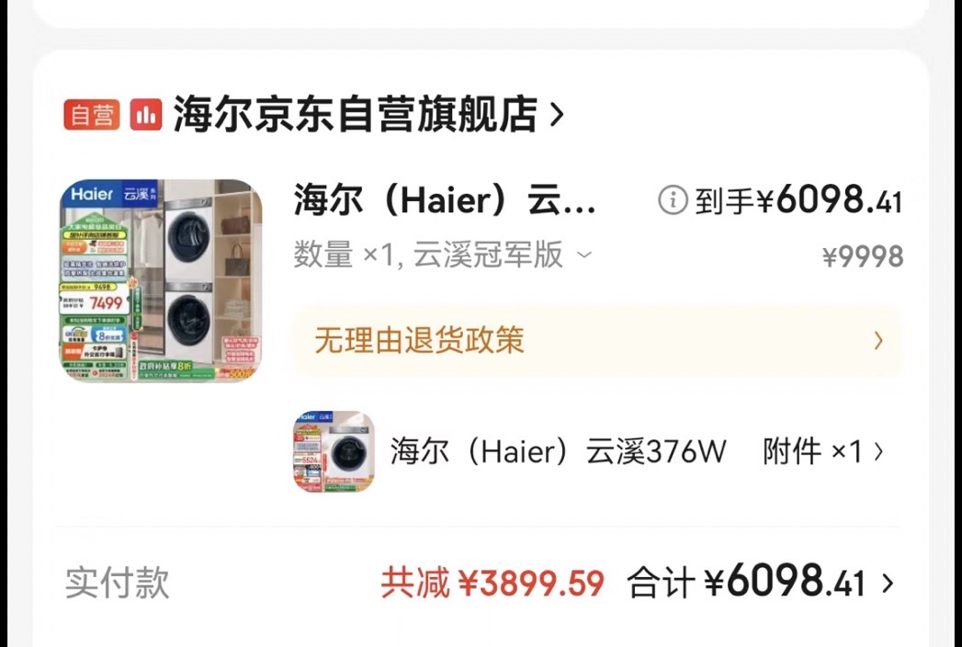View 共减 ¥3899.59 discount details

point(492,583)
